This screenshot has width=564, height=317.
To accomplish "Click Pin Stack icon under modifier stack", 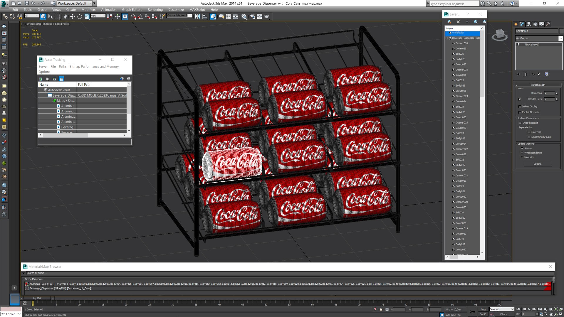I will tap(518, 74).
